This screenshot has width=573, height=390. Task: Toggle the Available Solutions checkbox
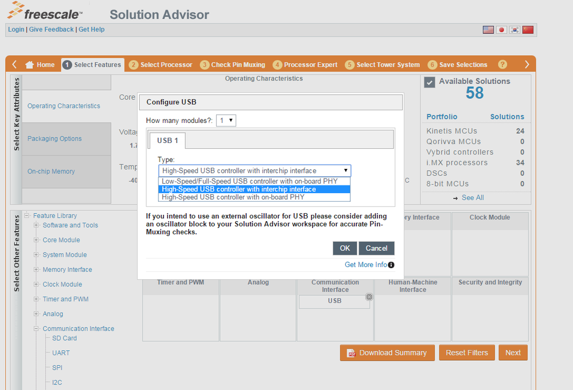[x=430, y=82]
